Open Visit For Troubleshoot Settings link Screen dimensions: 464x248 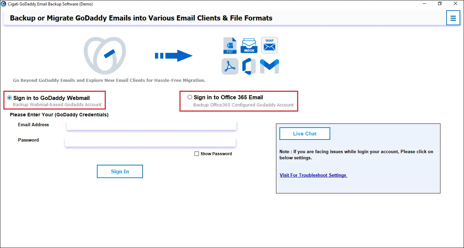tap(314, 175)
